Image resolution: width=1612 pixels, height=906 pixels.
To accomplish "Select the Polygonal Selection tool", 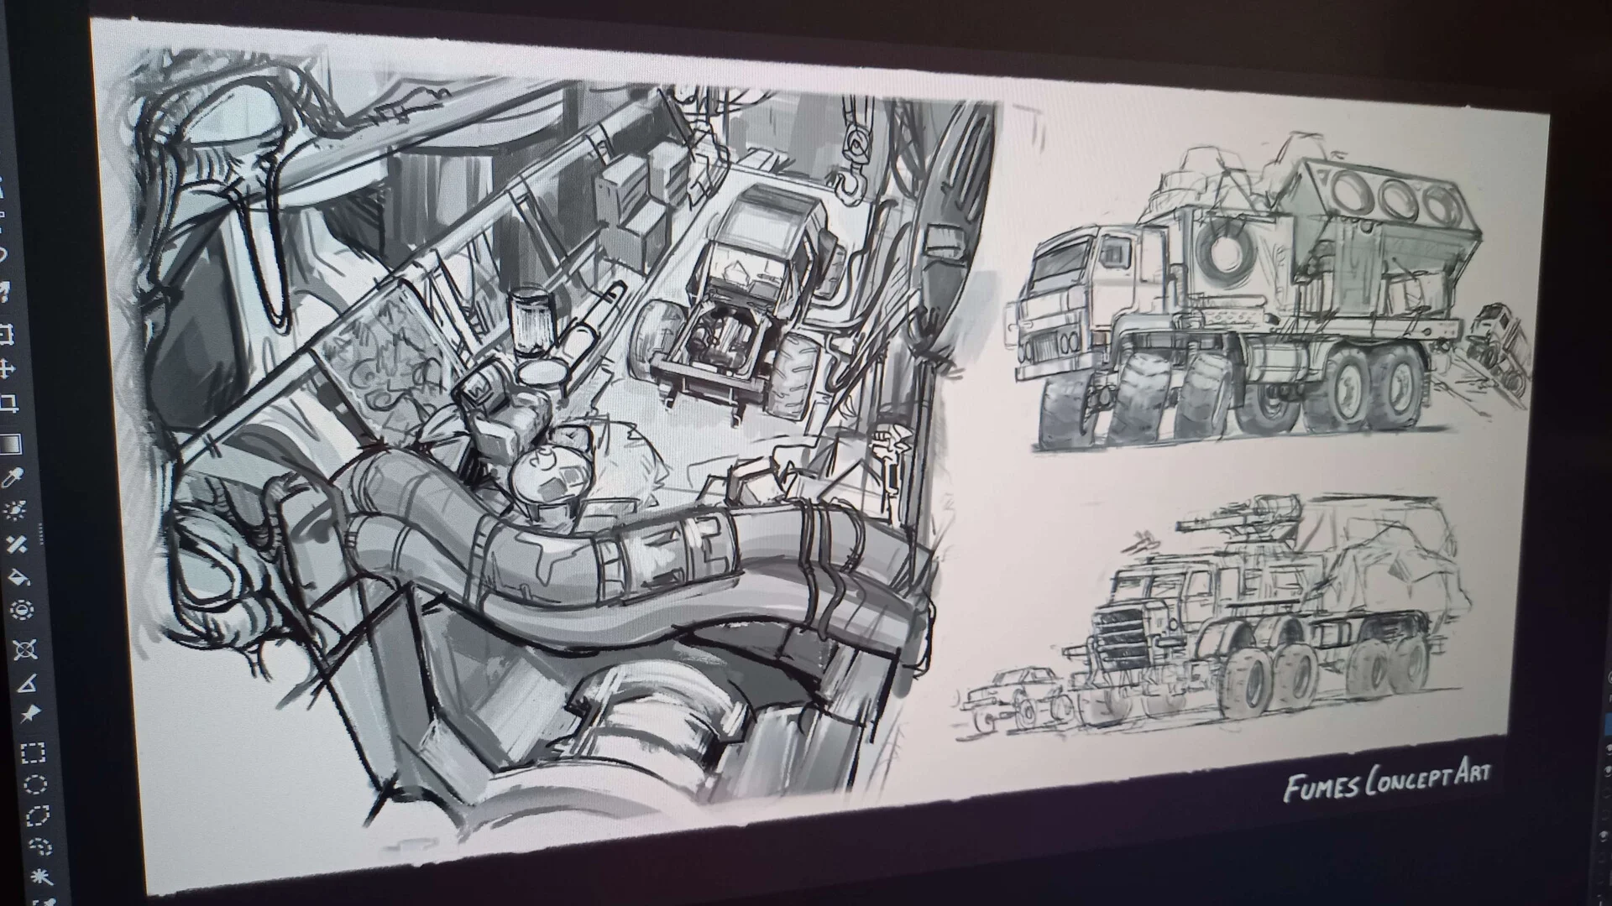I will tap(38, 816).
